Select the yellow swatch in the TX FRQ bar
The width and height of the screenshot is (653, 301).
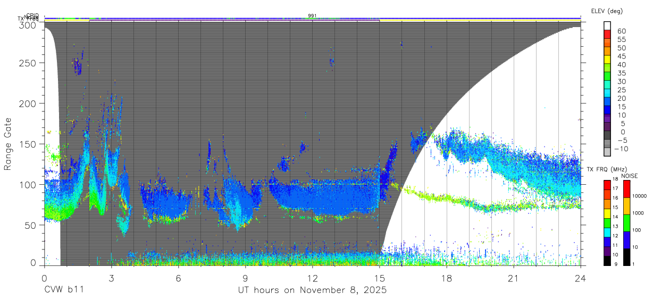(607, 213)
